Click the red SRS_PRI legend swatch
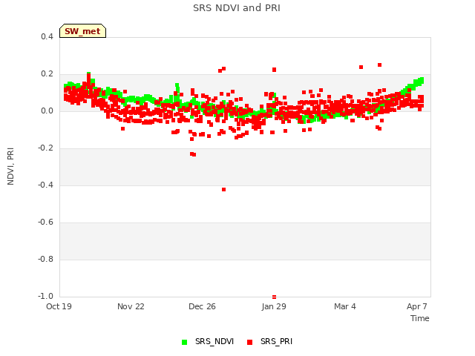 click(249, 342)
